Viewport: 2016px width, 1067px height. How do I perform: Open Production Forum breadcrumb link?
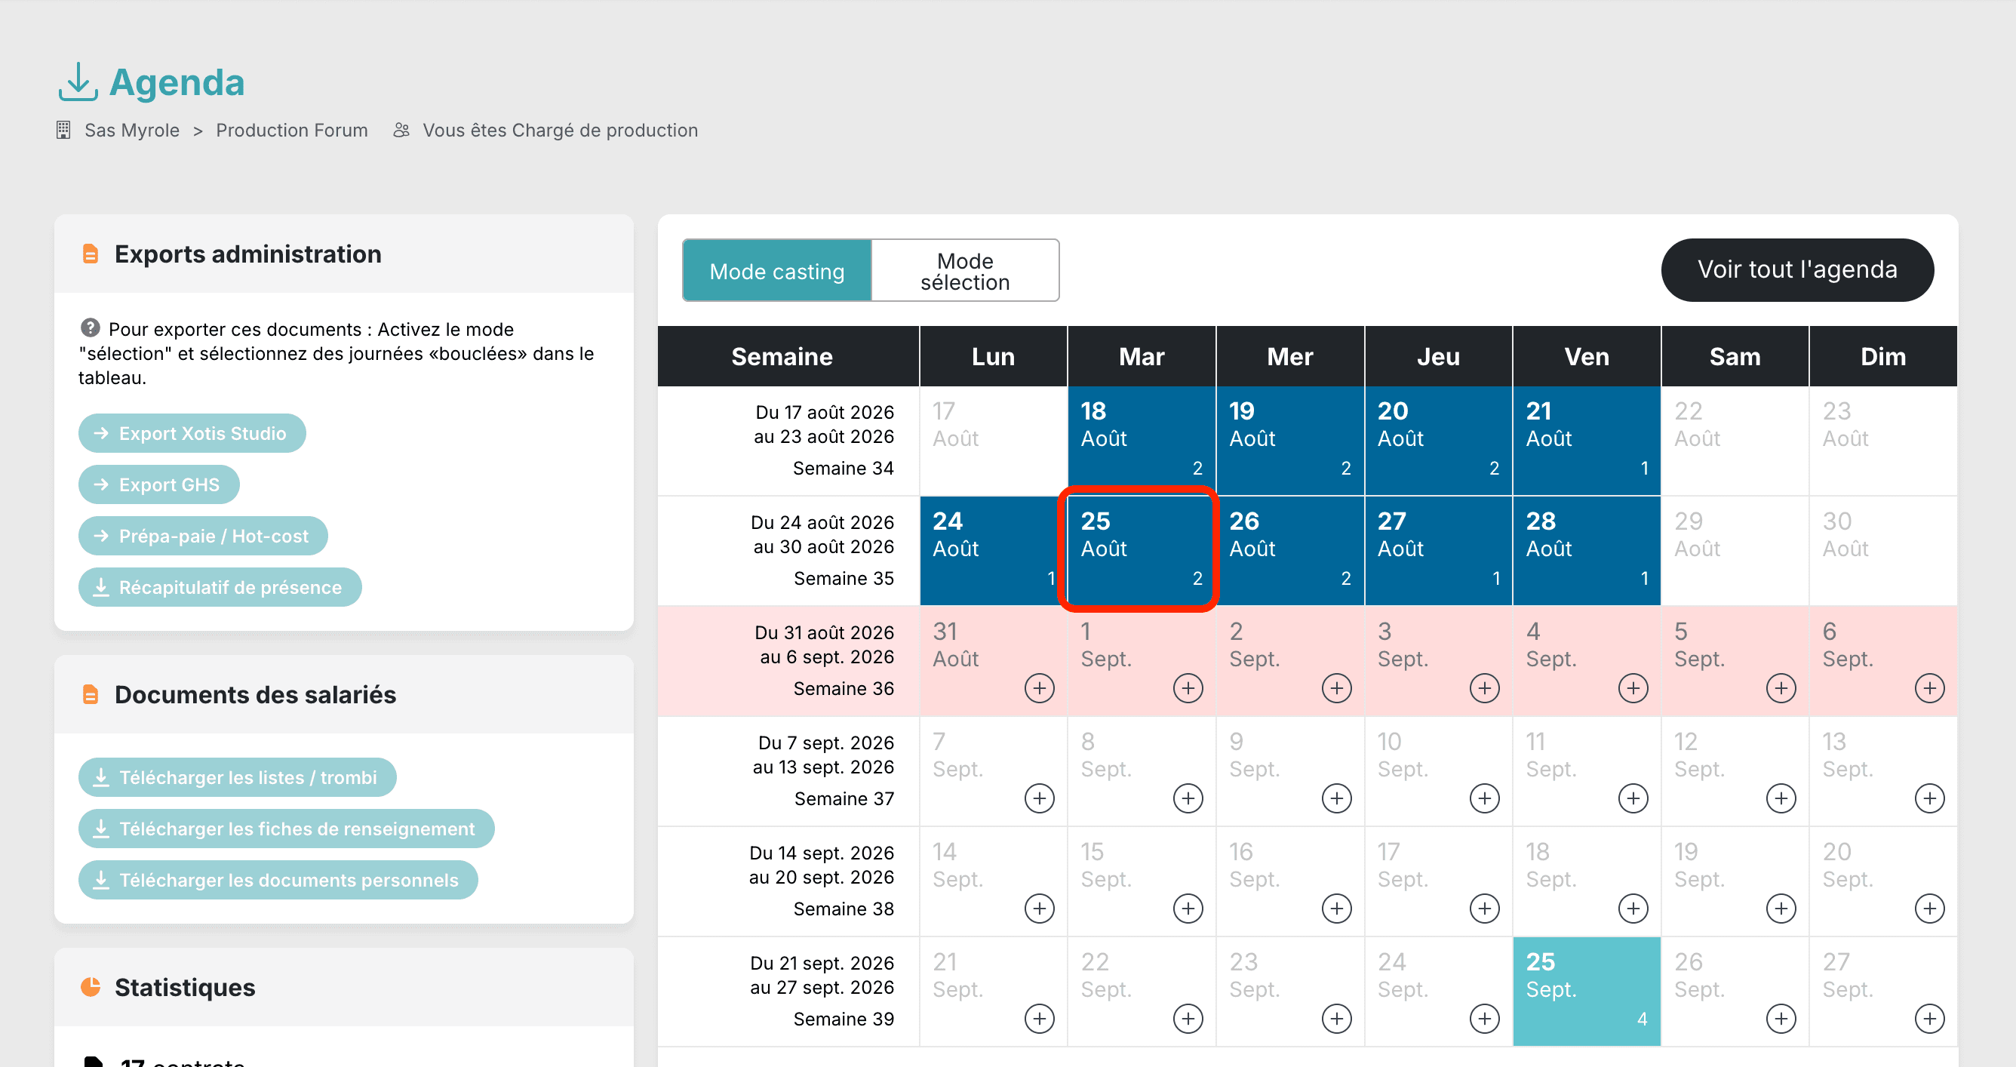click(292, 130)
